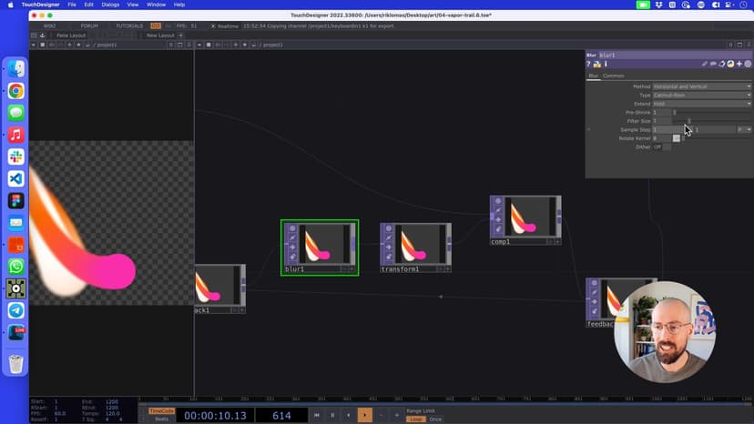Enable TimeCode display mode
Image resolution: width=754 pixels, height=424 pixels.
pos(161,410)
